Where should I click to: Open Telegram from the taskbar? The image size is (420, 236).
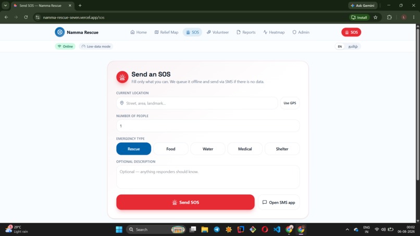(x=217, y=230)
